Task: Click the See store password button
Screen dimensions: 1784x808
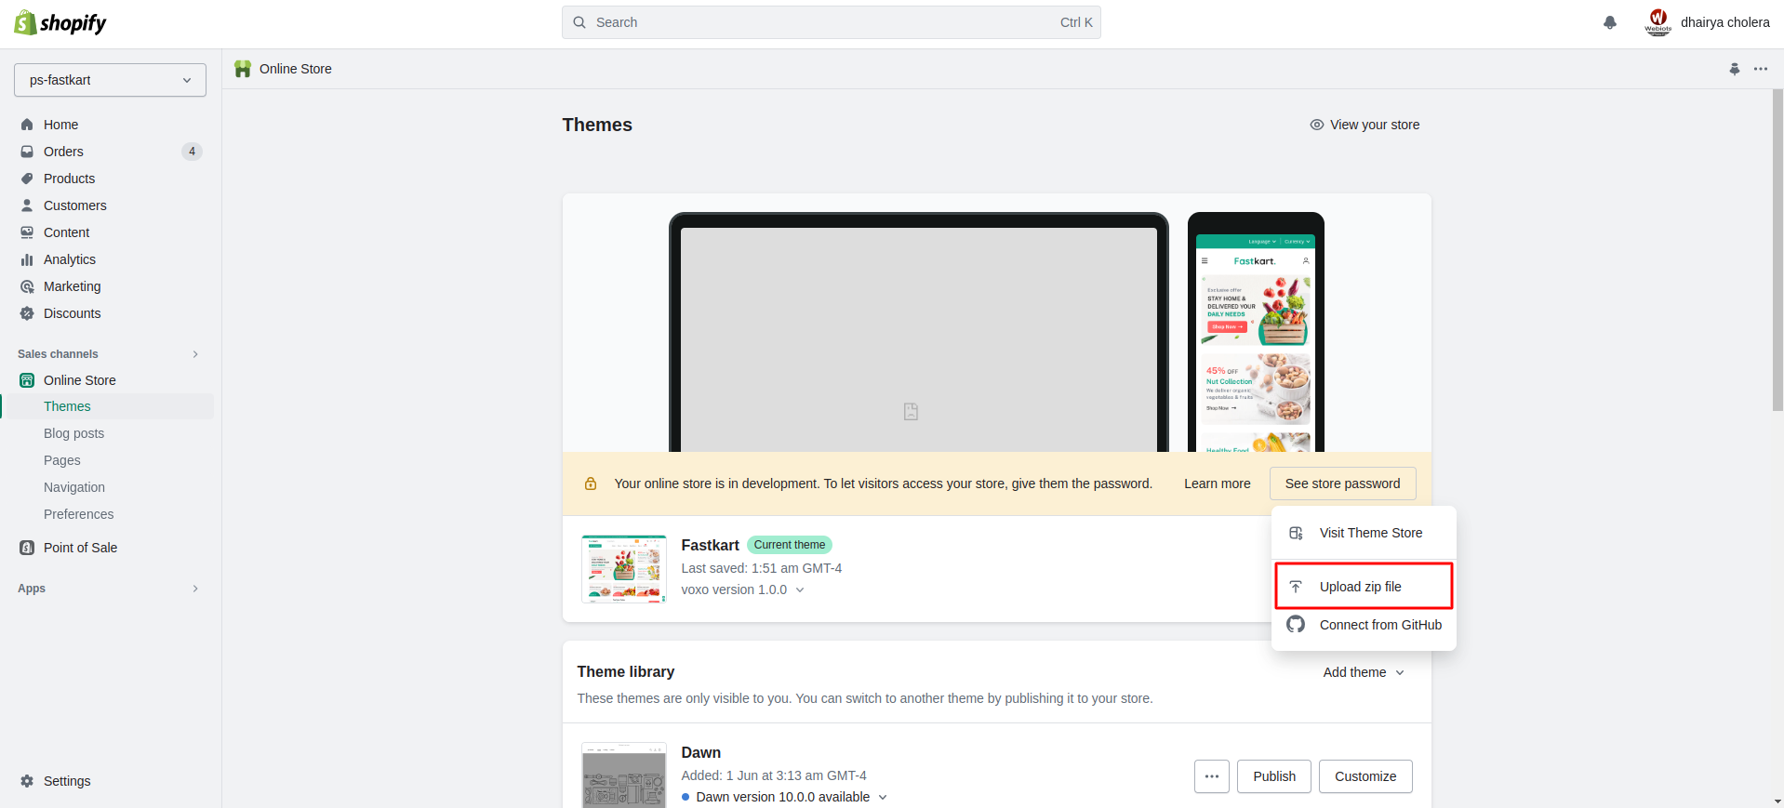Action: (1342, 483)
